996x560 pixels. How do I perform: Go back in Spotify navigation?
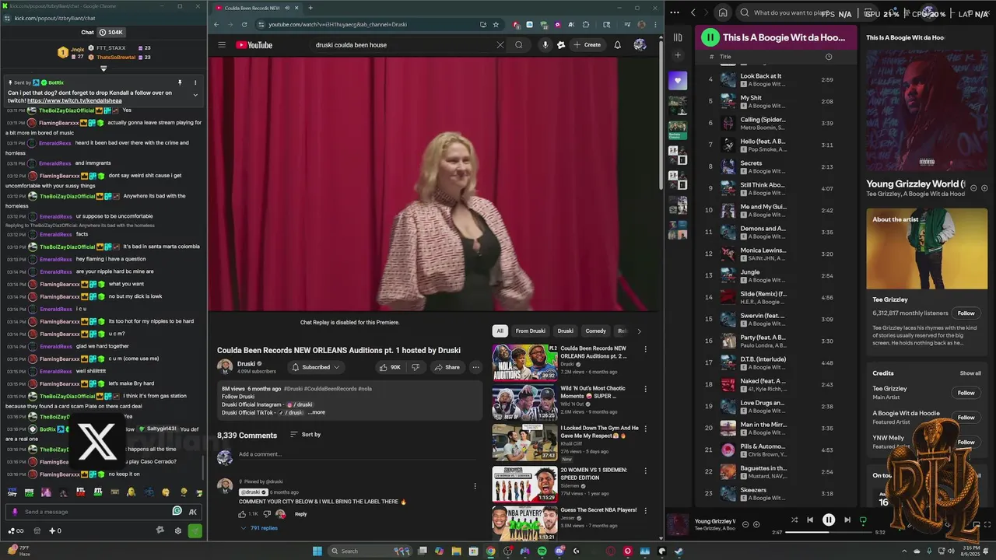tap(693, 12)
